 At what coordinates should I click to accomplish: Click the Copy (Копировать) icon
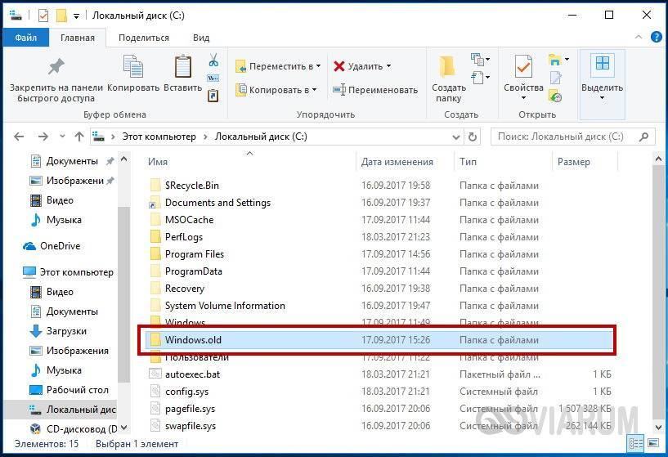[x=132, y=67]
